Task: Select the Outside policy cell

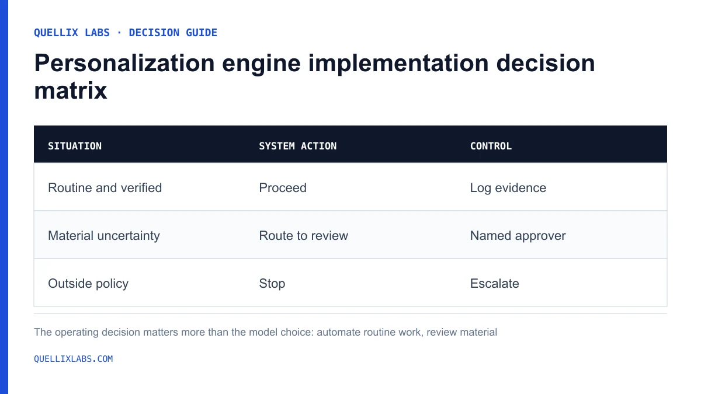Action: tap(88, 284)
